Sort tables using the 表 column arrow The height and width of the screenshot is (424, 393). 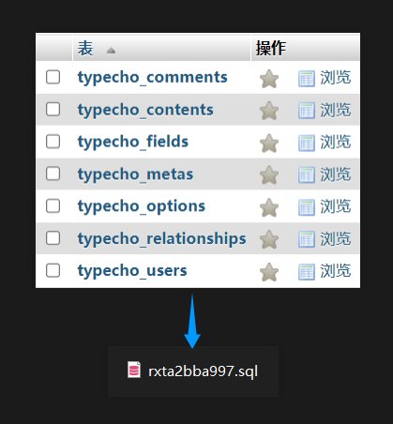111,51
